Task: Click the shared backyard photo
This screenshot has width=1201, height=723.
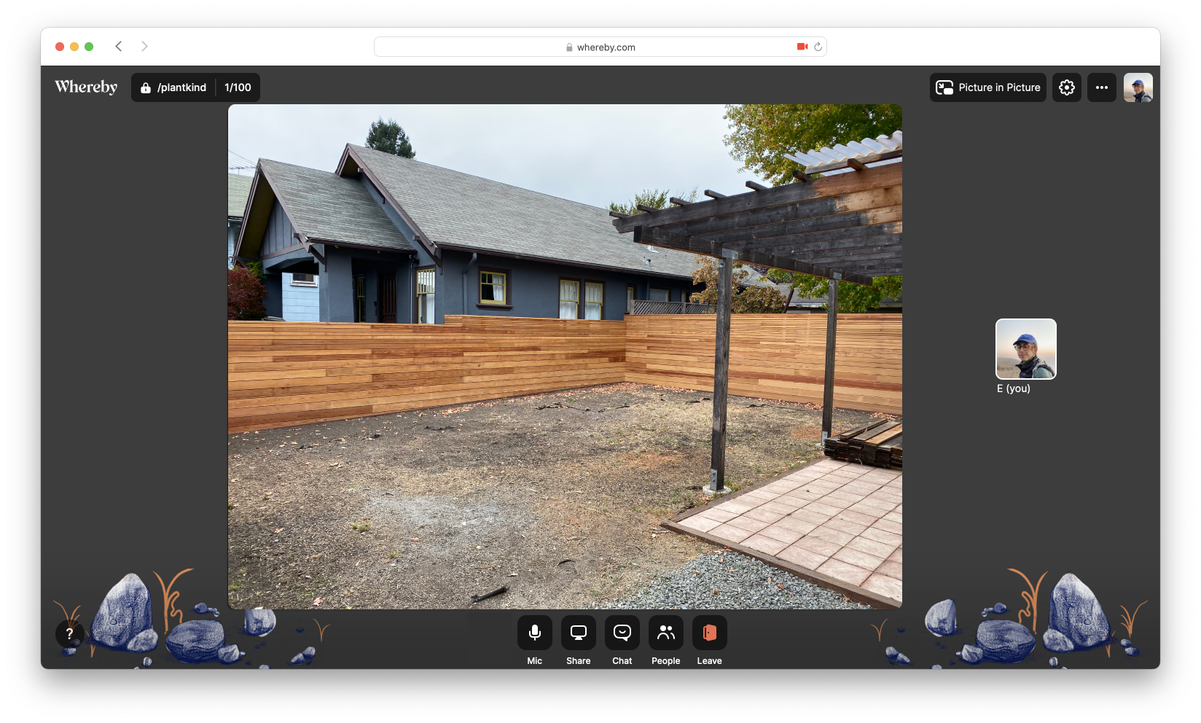Action: coord(565,356)
